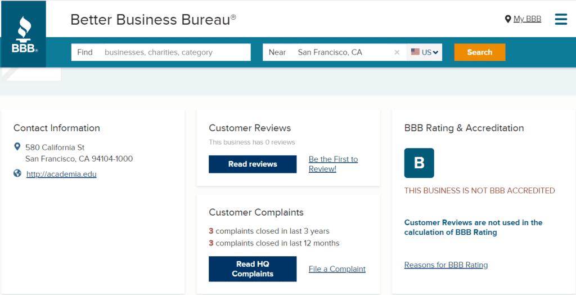Open the File a Complaint link
Viewport: 576px width, 295px height.
337,269
